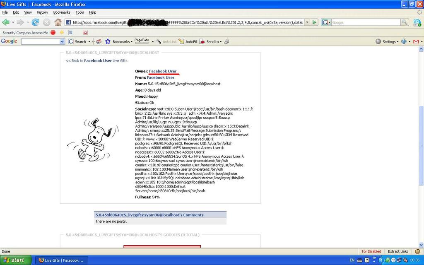Click Extract Links in status bar
Screen dimensions: 424x265
[398, 251]
